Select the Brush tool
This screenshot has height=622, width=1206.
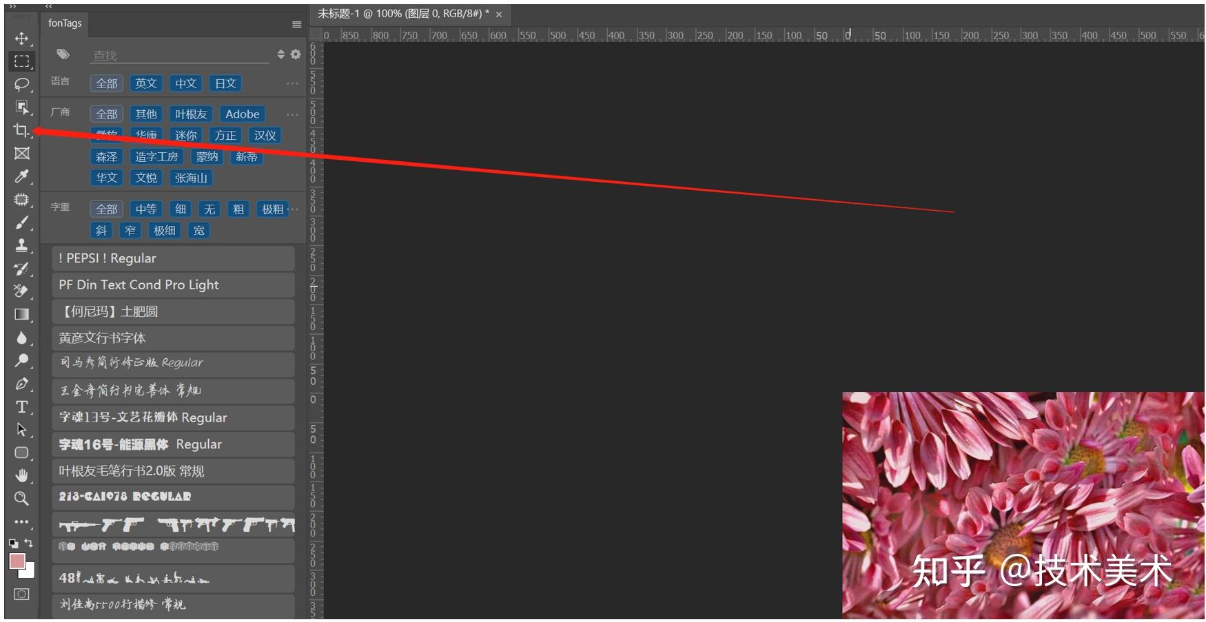[21, 222]
